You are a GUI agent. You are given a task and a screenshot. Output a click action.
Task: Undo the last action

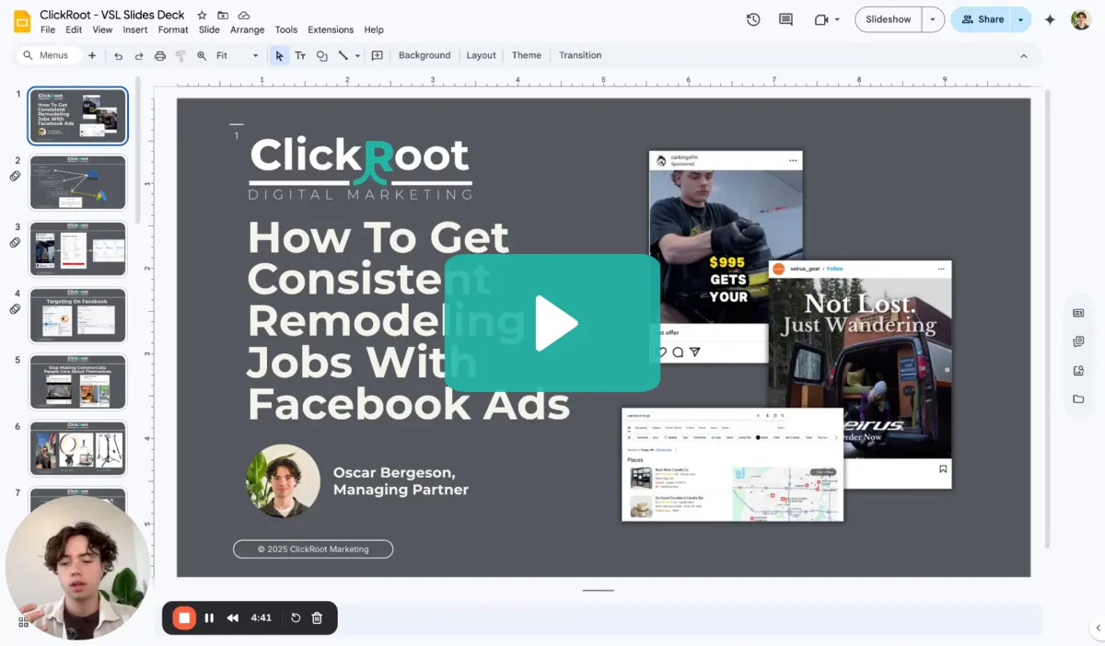click(118, 55)
